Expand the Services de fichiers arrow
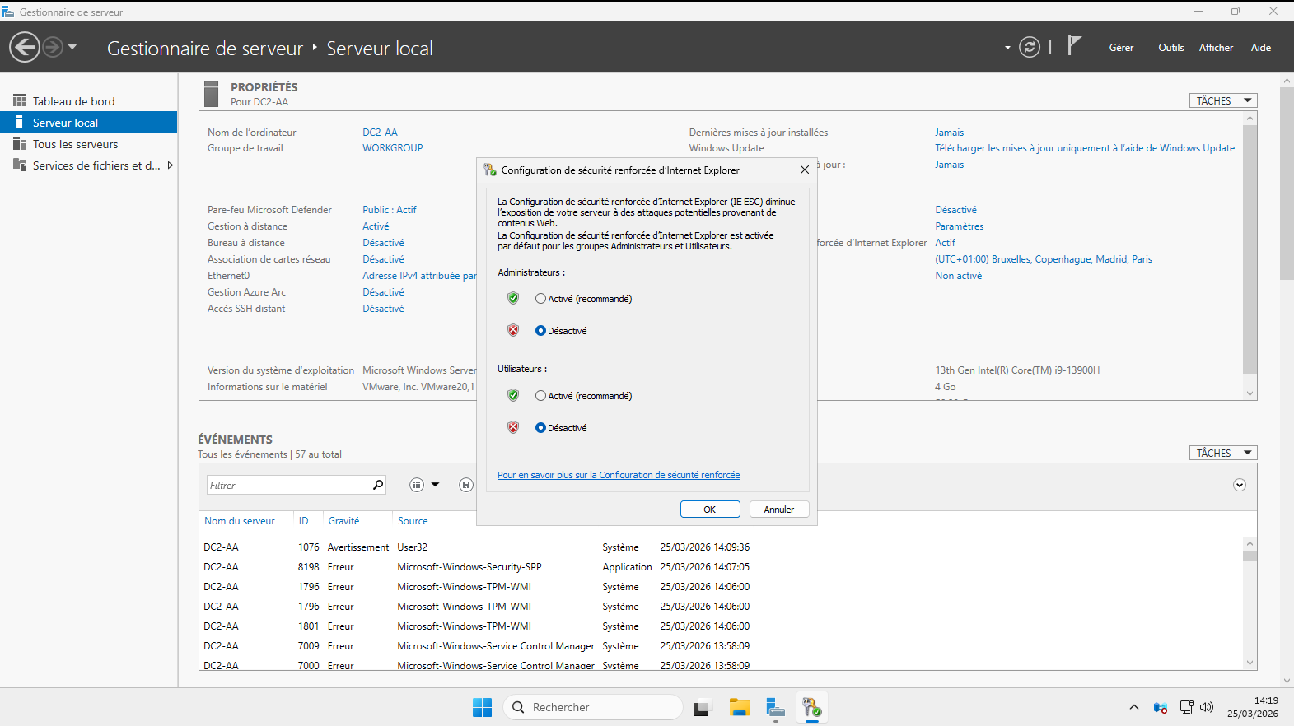Screen dimensions: 1294x726 click(171, 165)
